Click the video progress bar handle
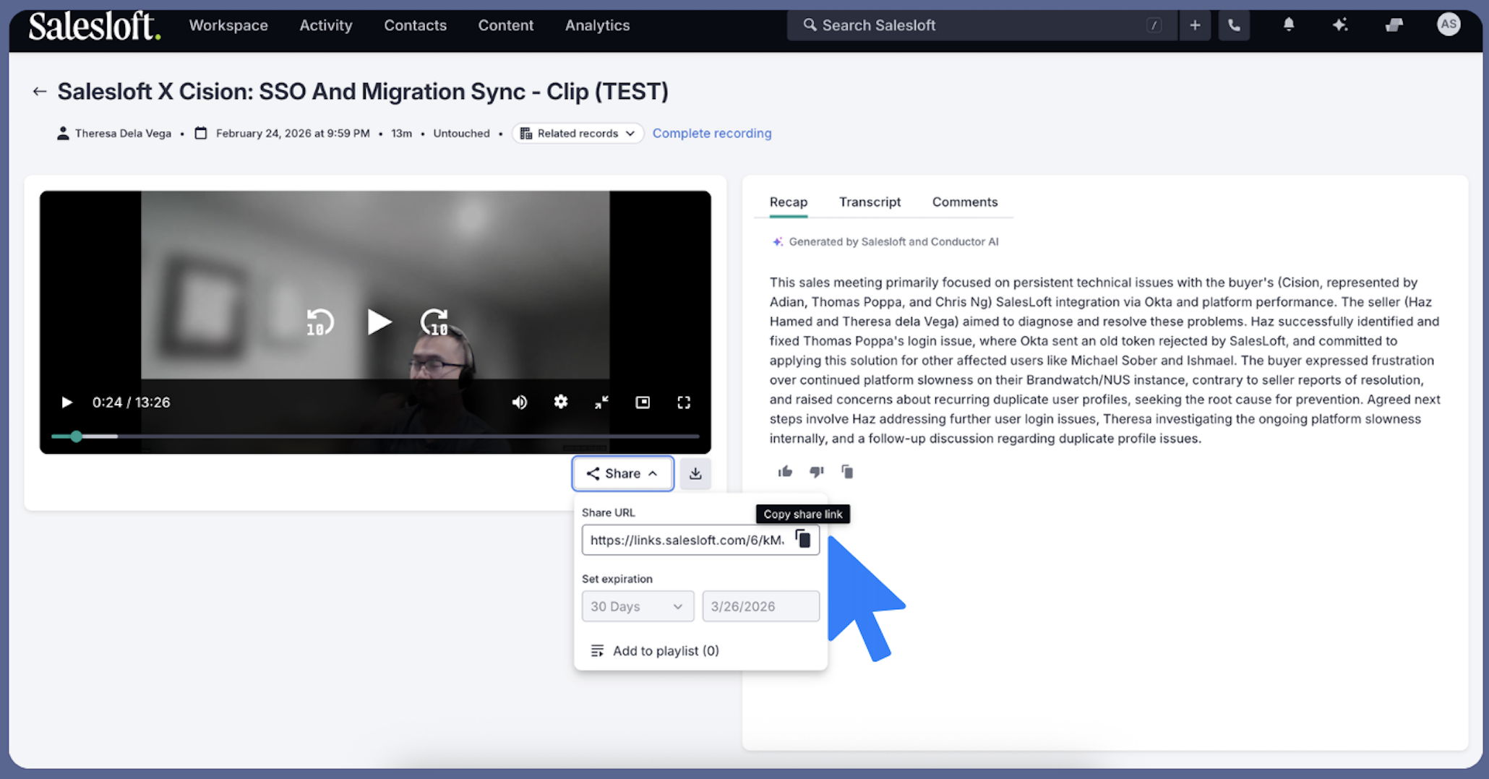The width and height of the screenshot is (1489, 779). [76, 436]
